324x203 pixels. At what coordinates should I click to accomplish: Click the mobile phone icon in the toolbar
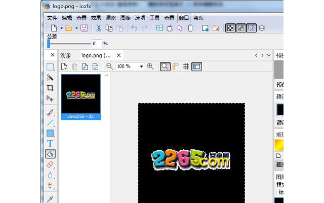click(x=190, y=28)
